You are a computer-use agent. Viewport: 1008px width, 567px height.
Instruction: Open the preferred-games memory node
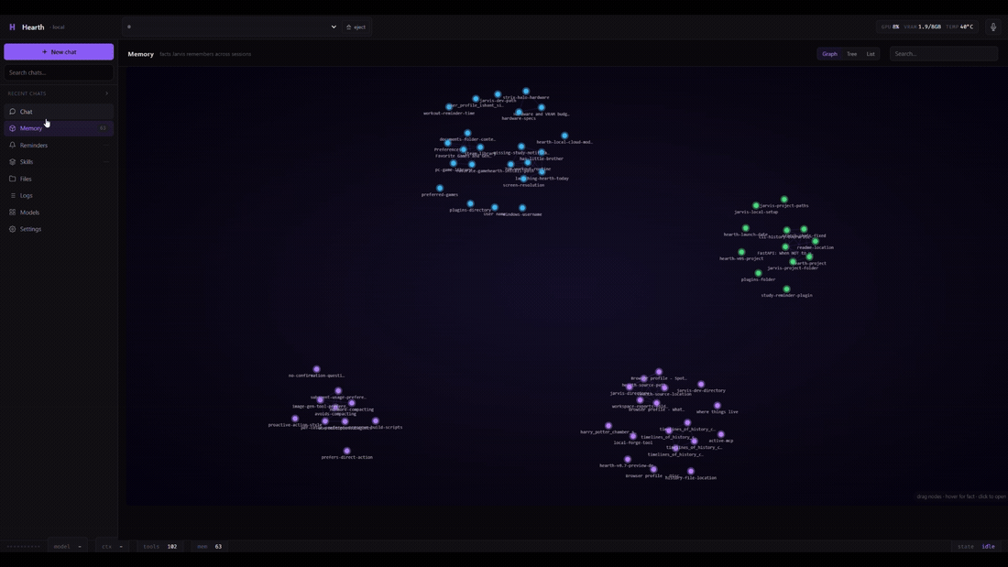pyautogui.click(x=440, y=189)
